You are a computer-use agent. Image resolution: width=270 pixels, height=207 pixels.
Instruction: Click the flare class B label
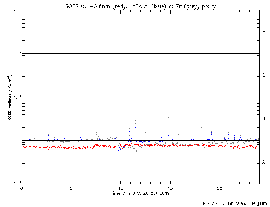(263, 119)
